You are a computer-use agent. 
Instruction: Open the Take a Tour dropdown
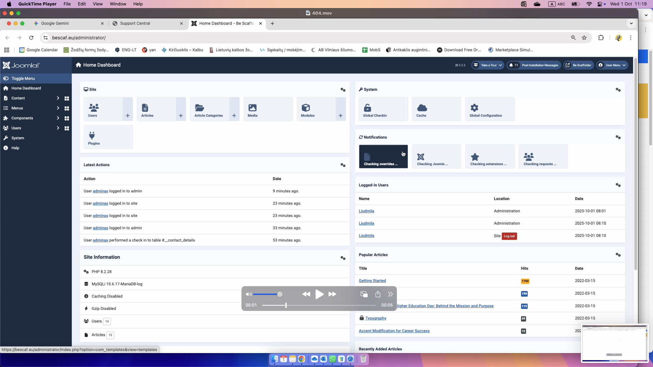(x=488, y=65)
